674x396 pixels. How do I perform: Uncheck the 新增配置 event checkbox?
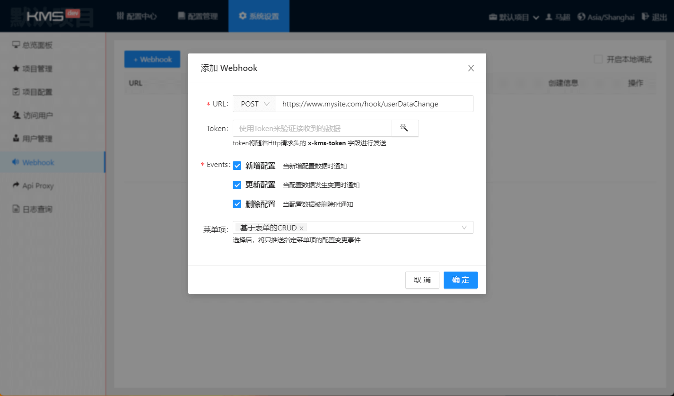point(237,166)
